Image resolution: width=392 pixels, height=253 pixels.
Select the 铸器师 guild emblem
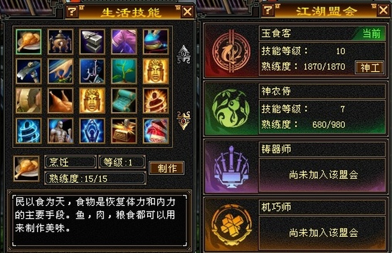click(231, 167)
